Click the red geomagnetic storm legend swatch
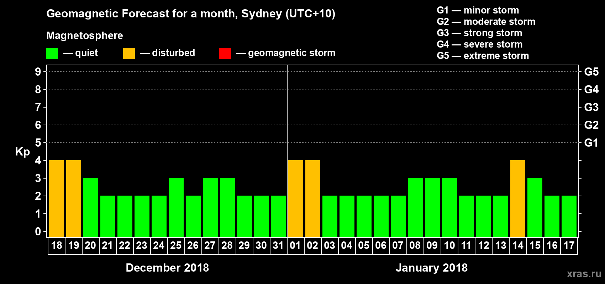The width and height of the screenshot is (605, 284). point(225,54)
